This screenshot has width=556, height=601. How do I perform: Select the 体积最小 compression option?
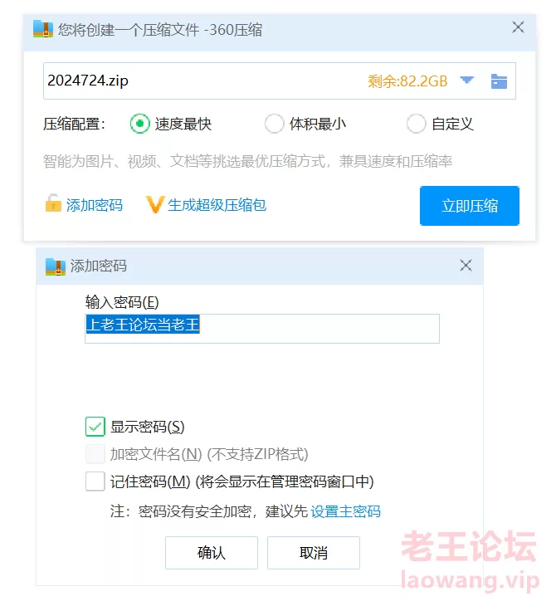point(275,124)
